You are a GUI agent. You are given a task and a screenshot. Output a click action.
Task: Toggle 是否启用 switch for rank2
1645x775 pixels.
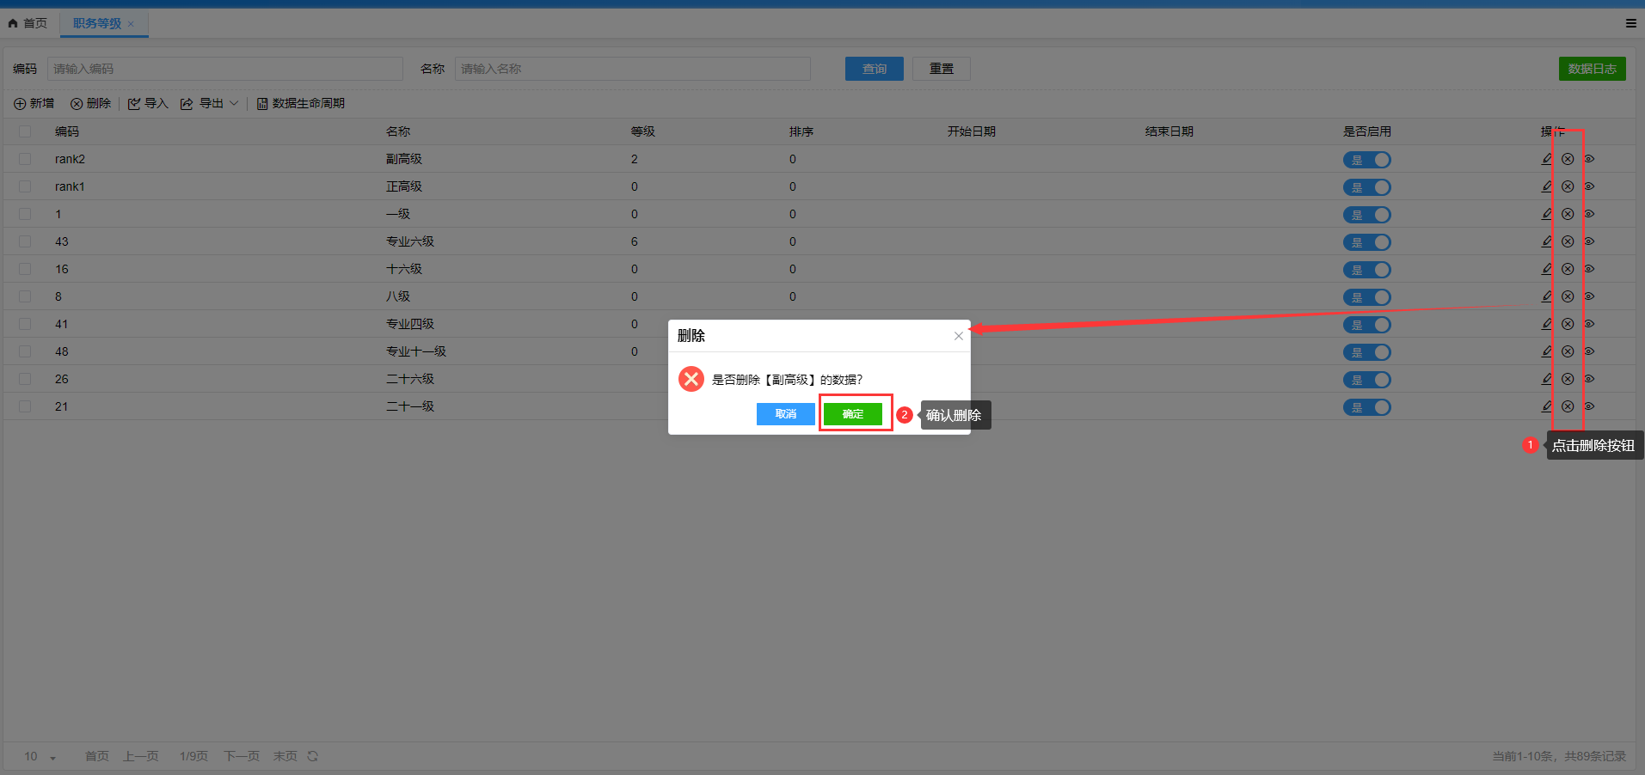1367,160
